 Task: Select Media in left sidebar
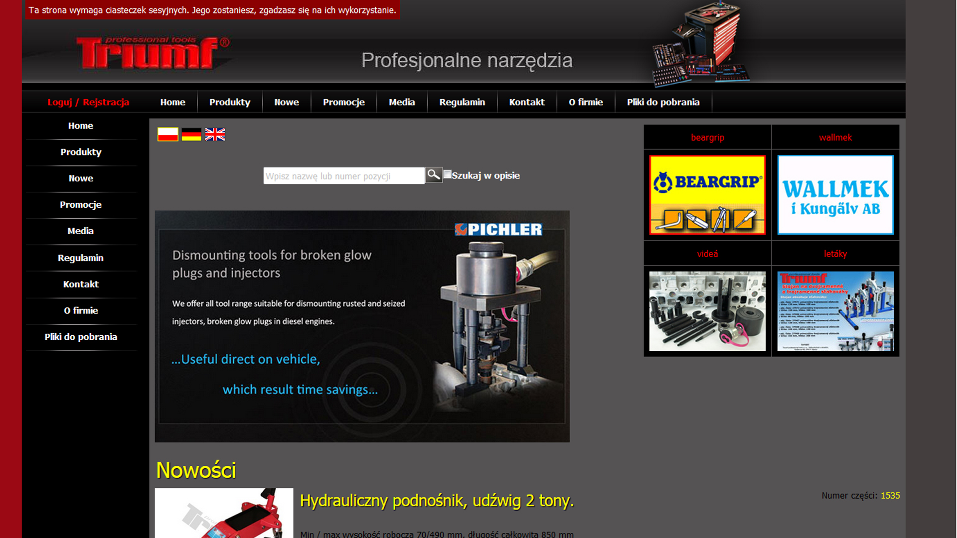pyautogui.click(x=81, y=231)
